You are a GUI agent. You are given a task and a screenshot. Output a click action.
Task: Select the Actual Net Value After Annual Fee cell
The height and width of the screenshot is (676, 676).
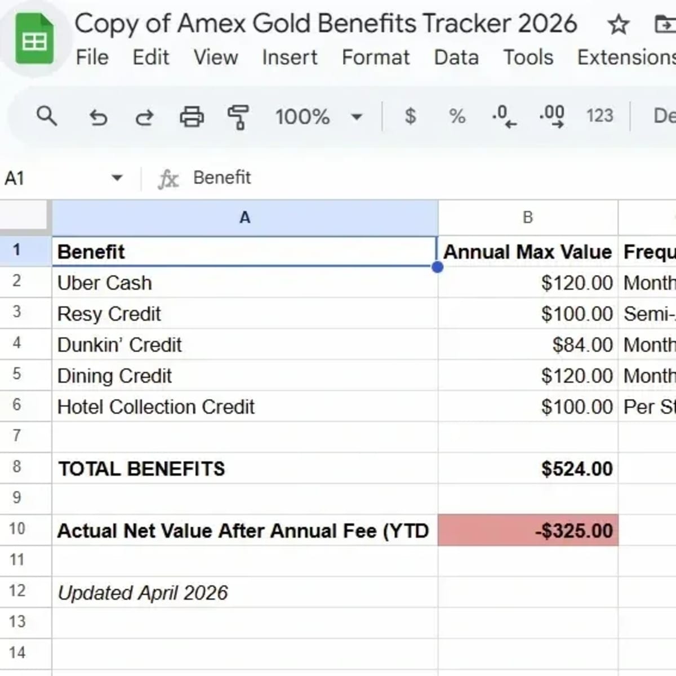point(245,530)
